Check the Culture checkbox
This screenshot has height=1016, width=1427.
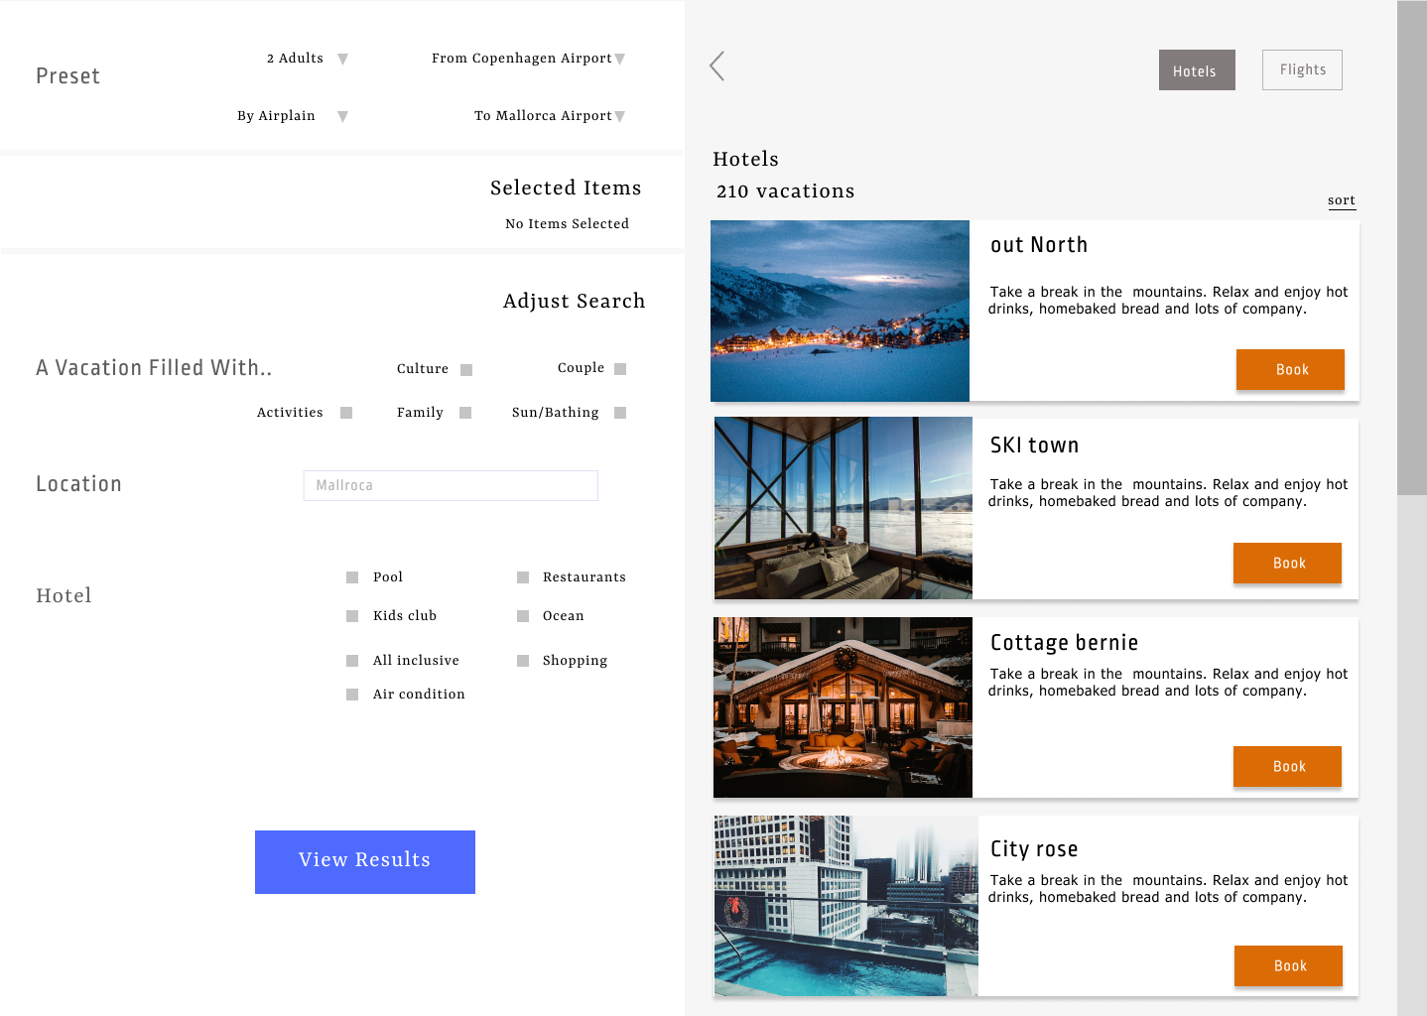(x=466, y=370)
